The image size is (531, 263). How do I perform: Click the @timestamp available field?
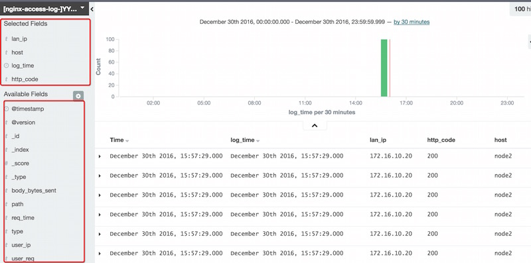pos(28,109)
